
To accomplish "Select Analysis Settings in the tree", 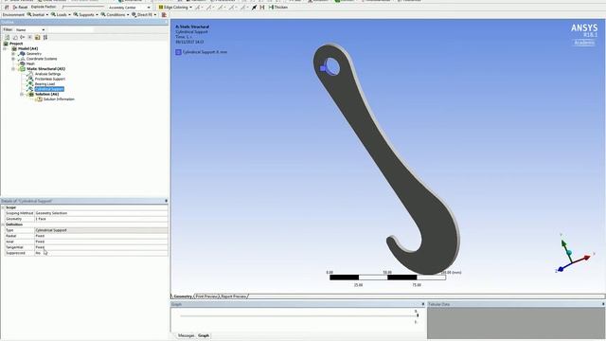I will tap(48, 74).
